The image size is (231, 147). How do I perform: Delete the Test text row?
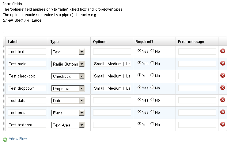pos(223,51)
